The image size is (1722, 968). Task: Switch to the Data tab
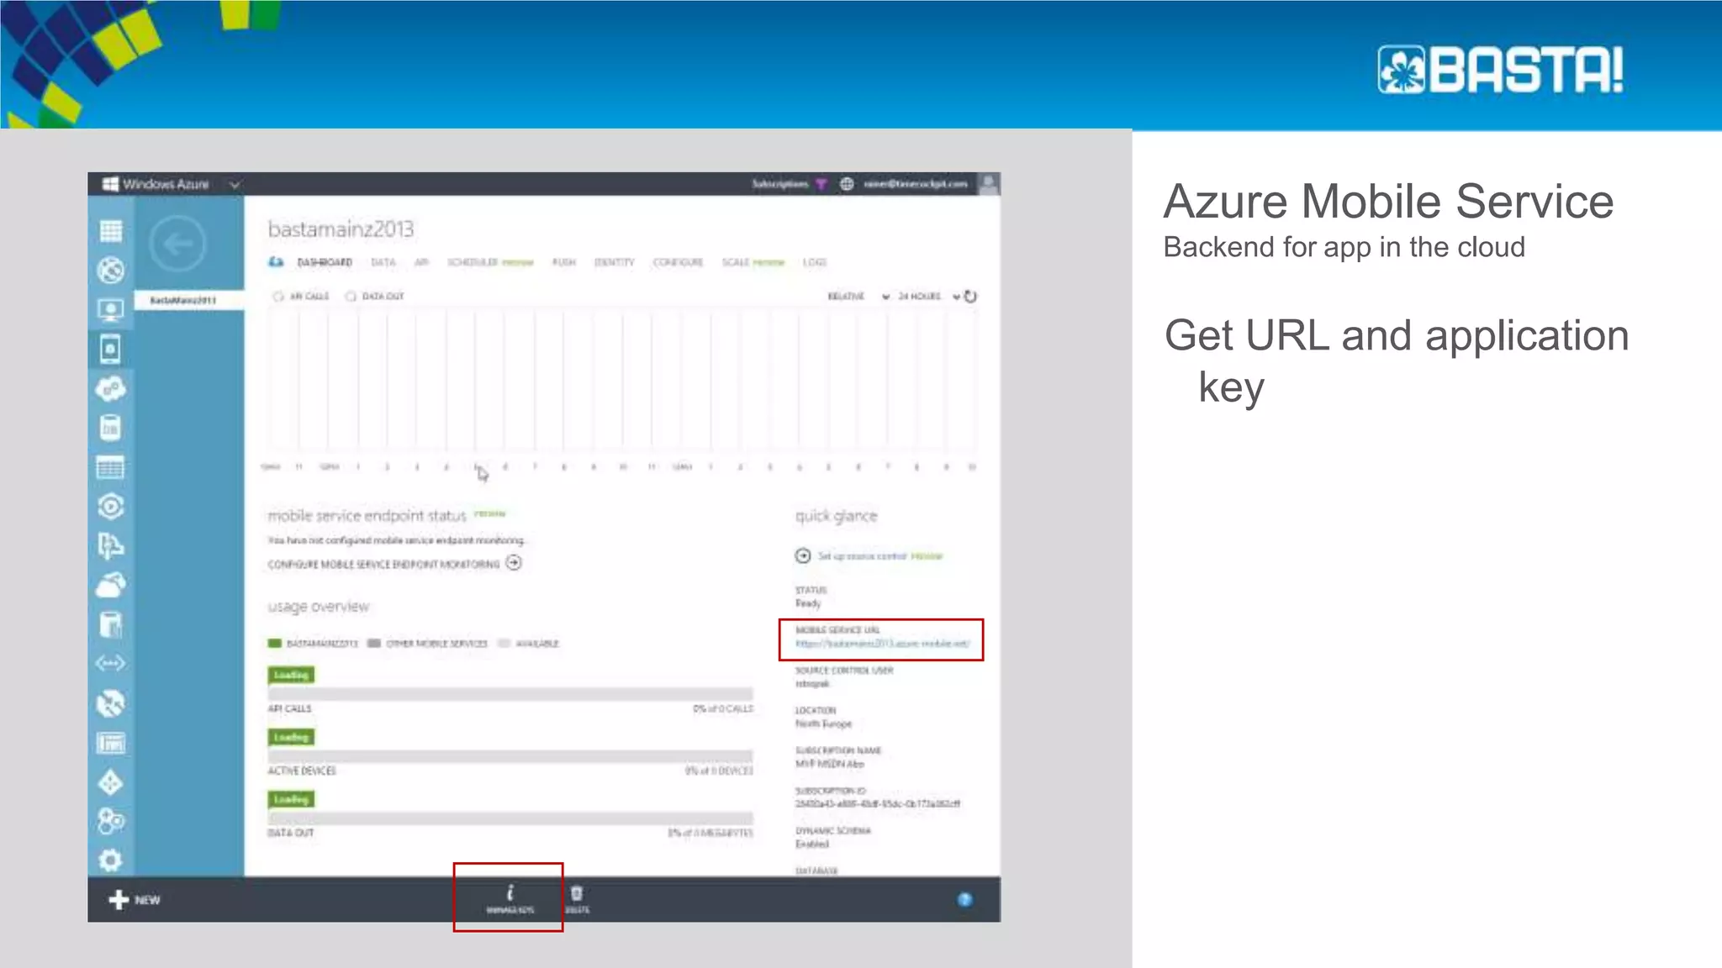(x=383, y=262)
